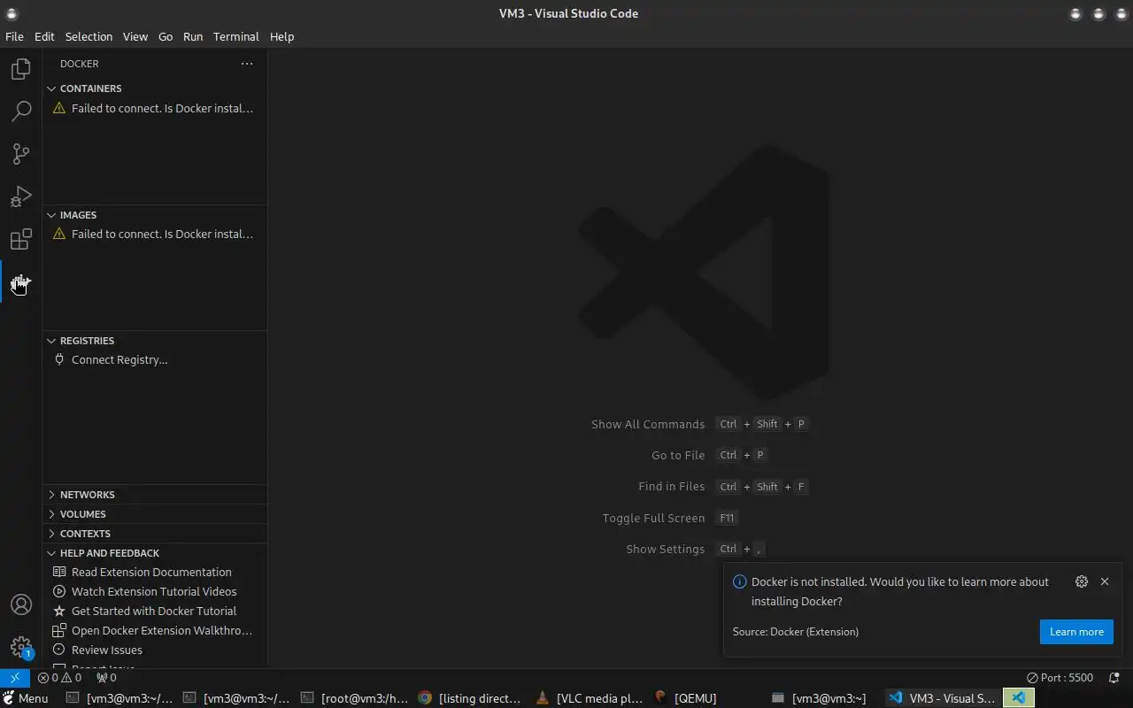Image resolution: width=1133 pixels, height=708 pixels.
Task: Open the Selection menu
Action: click(x=89, y=36)
